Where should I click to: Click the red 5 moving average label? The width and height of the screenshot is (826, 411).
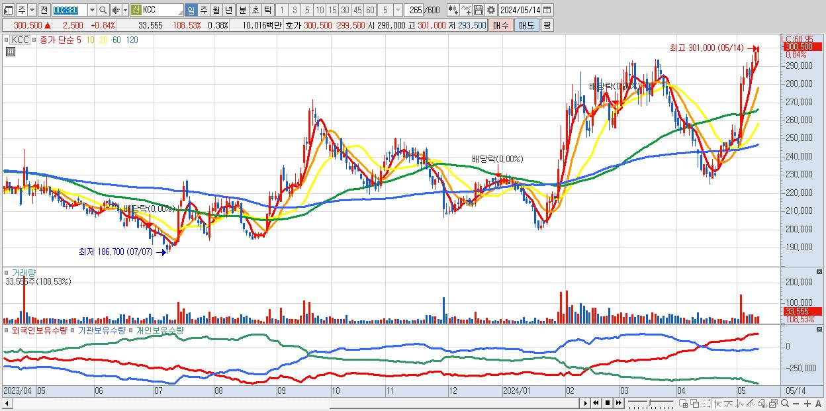tap(79, 40)
